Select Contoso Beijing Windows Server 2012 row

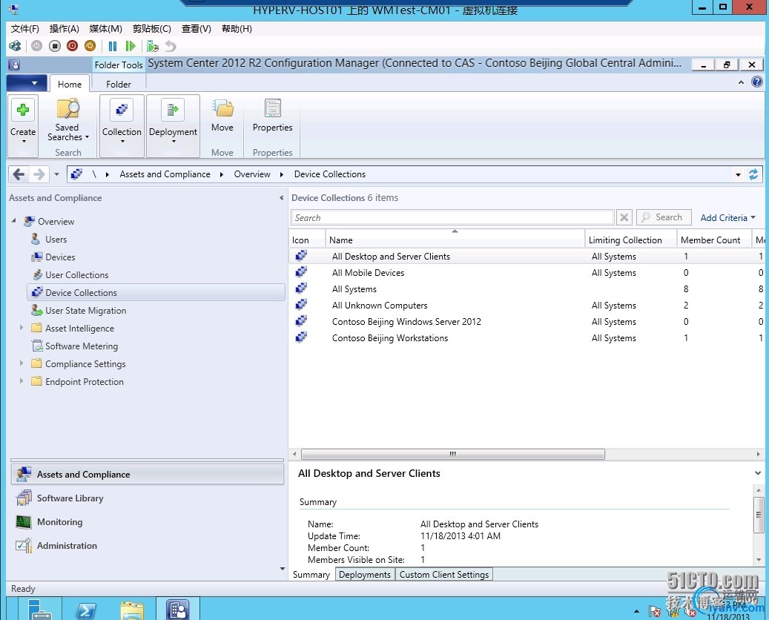(x=527, y=322)
